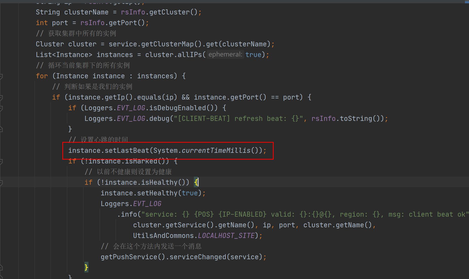Click highlighted opening brace after isHealthy()
This screenshot has width=469, height=279.
pos(196,182)
